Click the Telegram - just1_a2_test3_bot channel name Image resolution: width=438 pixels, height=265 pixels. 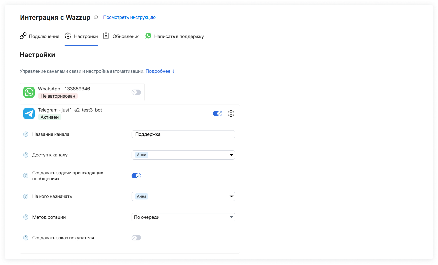[x=70, y=110]
